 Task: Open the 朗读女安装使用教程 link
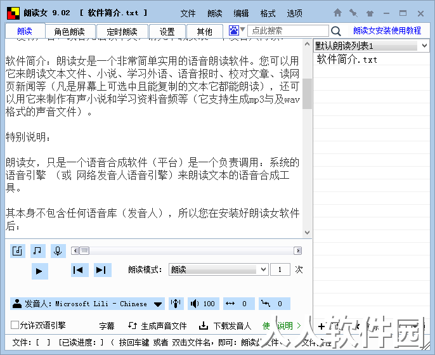click(x=387, y=30)
